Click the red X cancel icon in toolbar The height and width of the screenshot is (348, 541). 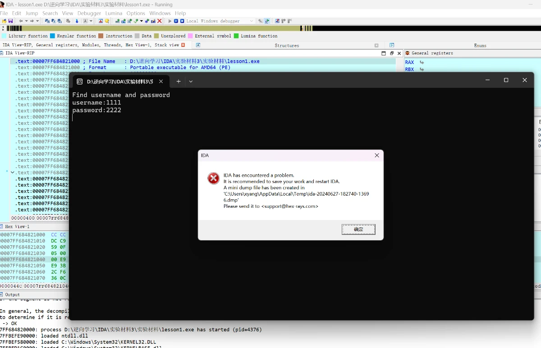[160, 21]
